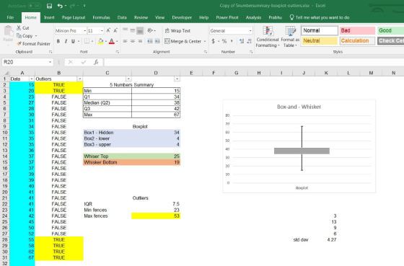
Task: Select the yellow Max fences value 53
Action: click(156, 216)
